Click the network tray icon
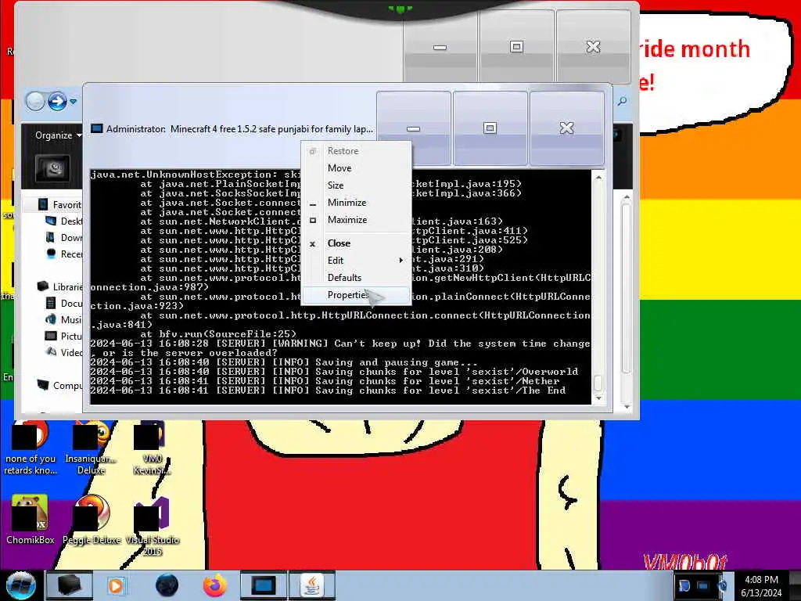This screenshot has width=801, height=601. 703,585
